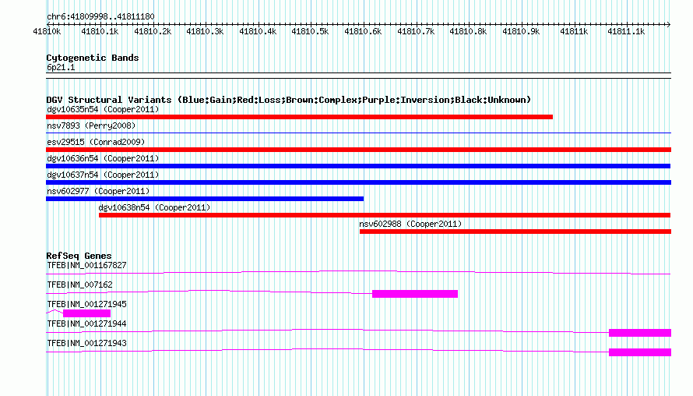Image resolution: width=693 pixels, height=396 pixels.
Task: Click the esv29515 (Conrad2009) label
Action: [x=96, y=142]
